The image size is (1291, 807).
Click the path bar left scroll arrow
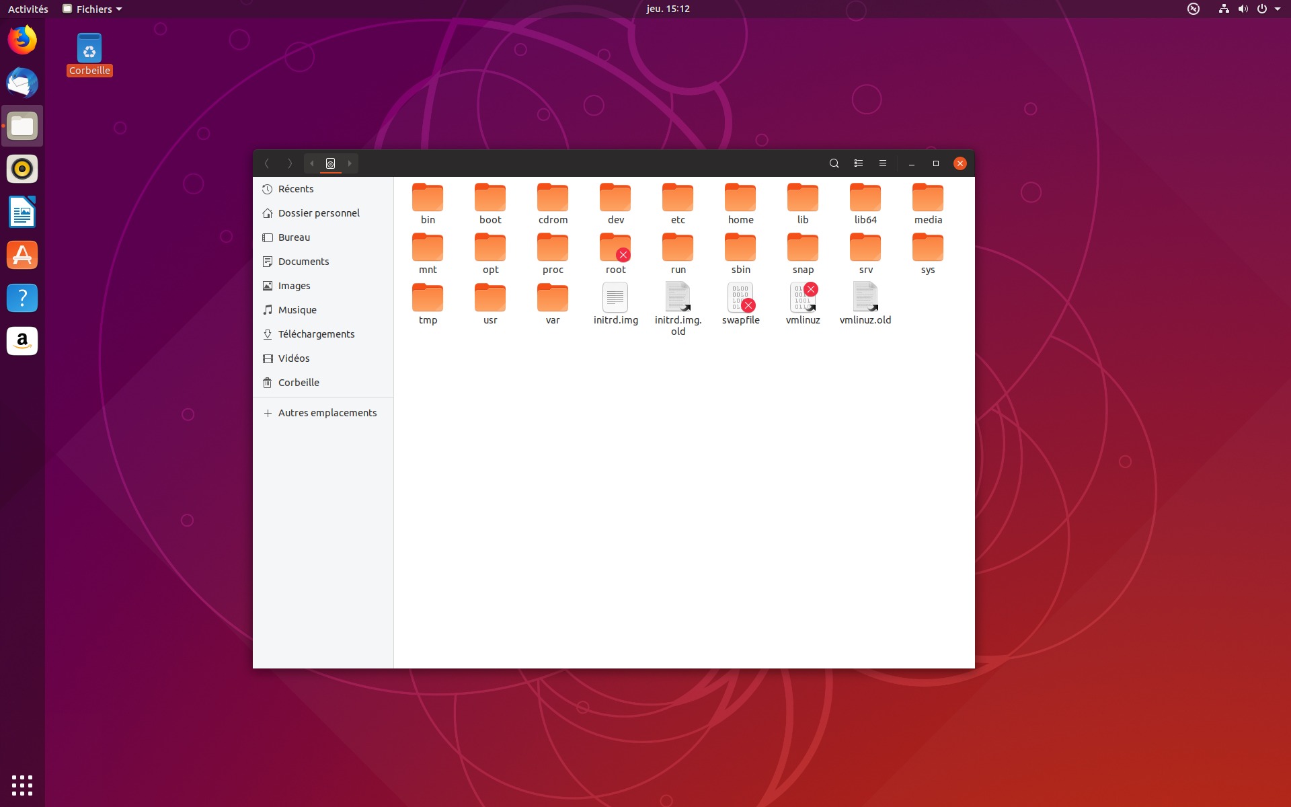(x=312, y=163)
